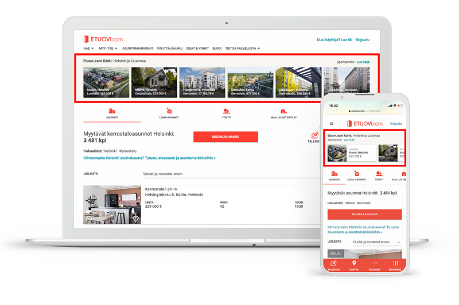Screen dimensions: 459x305
Task: Select LOMA-ASUNNOT tab on laptop
Action: (169, 113)
